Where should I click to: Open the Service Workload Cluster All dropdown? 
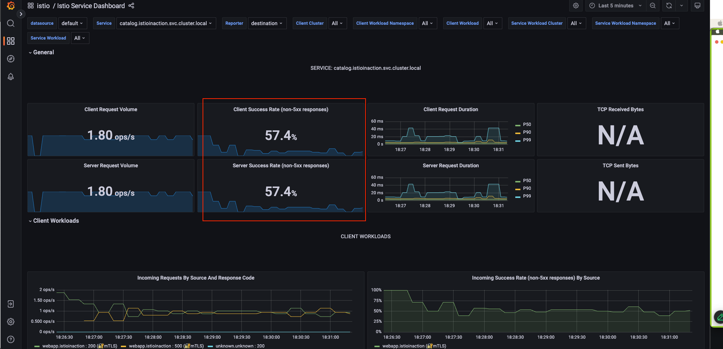tap(577, 23)
